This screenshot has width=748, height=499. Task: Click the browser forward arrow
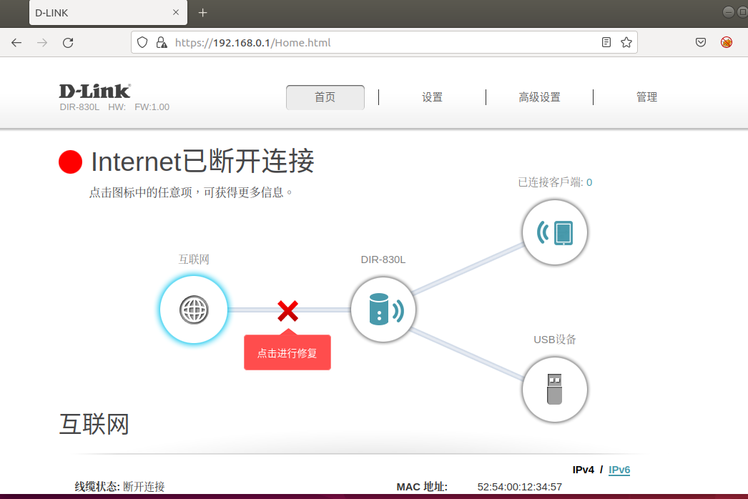tap(42, 42)
